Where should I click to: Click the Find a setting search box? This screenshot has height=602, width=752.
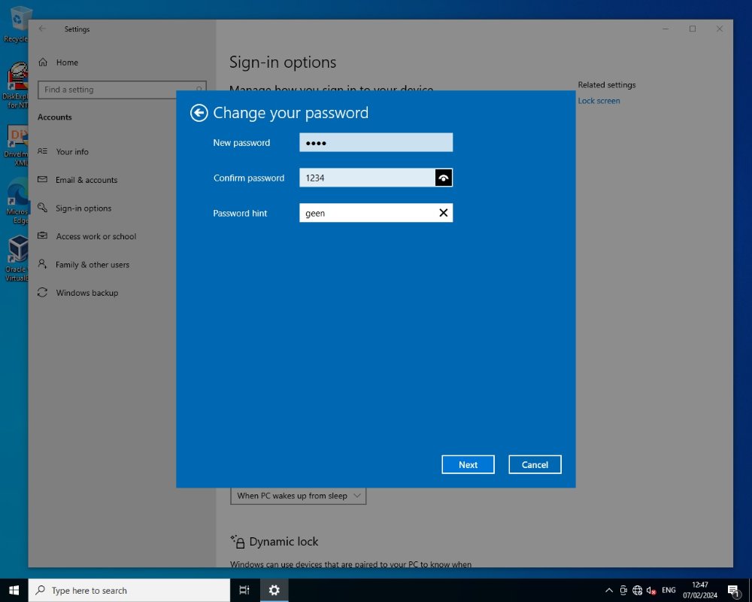[120, 90]
